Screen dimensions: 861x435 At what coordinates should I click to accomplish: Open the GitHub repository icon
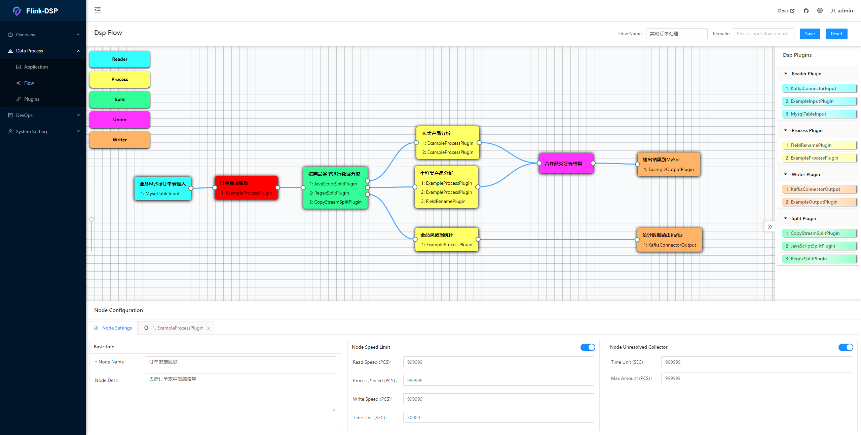(806, 11)
